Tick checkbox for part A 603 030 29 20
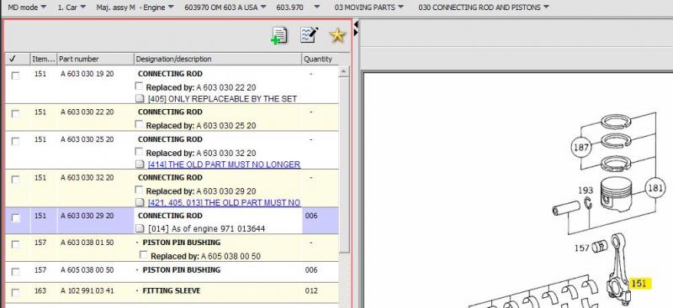The height and width of the screenshot is (308, 673). (15, 218)
